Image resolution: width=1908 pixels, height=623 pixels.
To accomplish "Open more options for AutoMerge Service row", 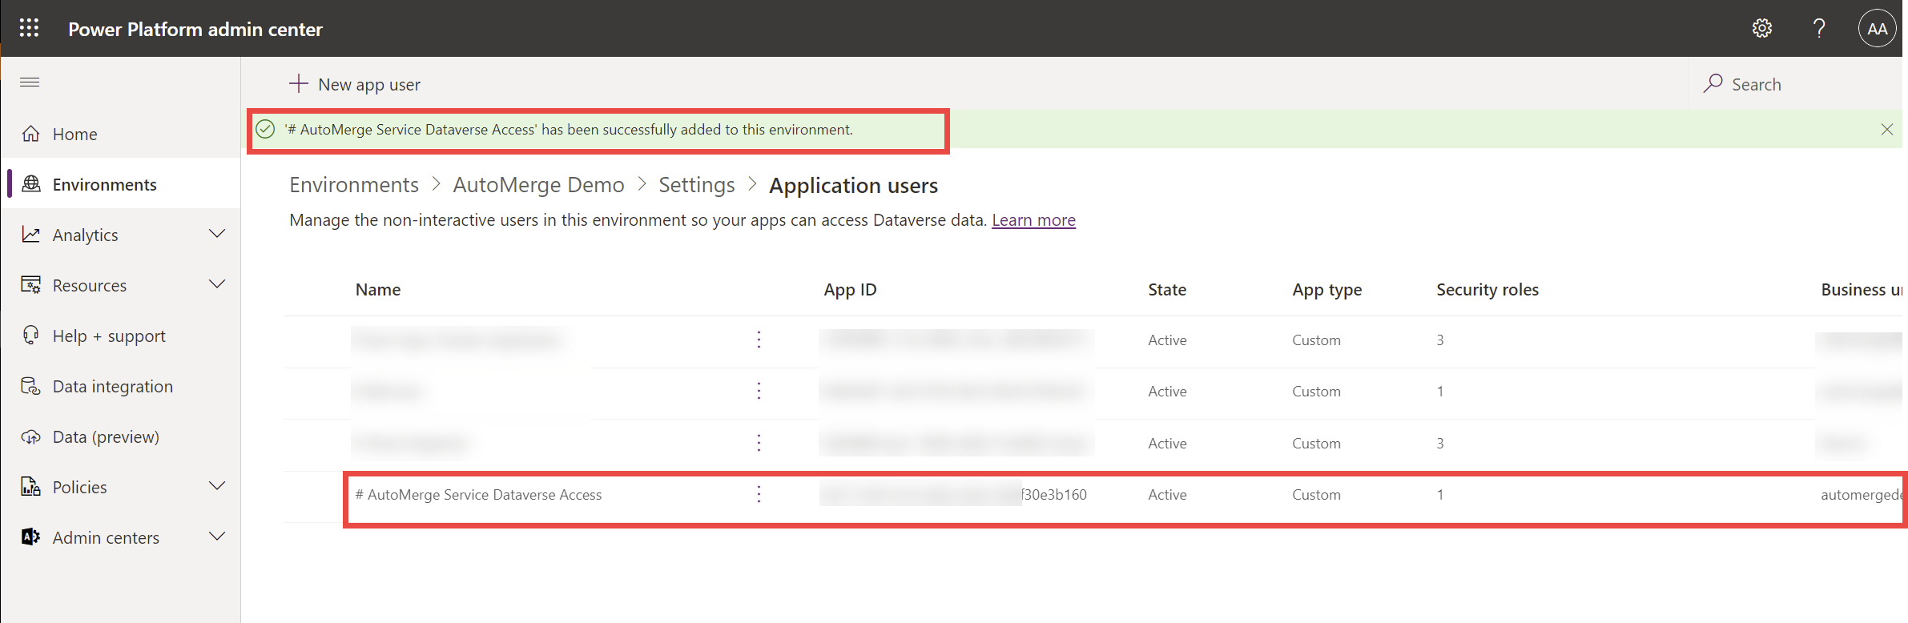I will click(x=759, y=494).
